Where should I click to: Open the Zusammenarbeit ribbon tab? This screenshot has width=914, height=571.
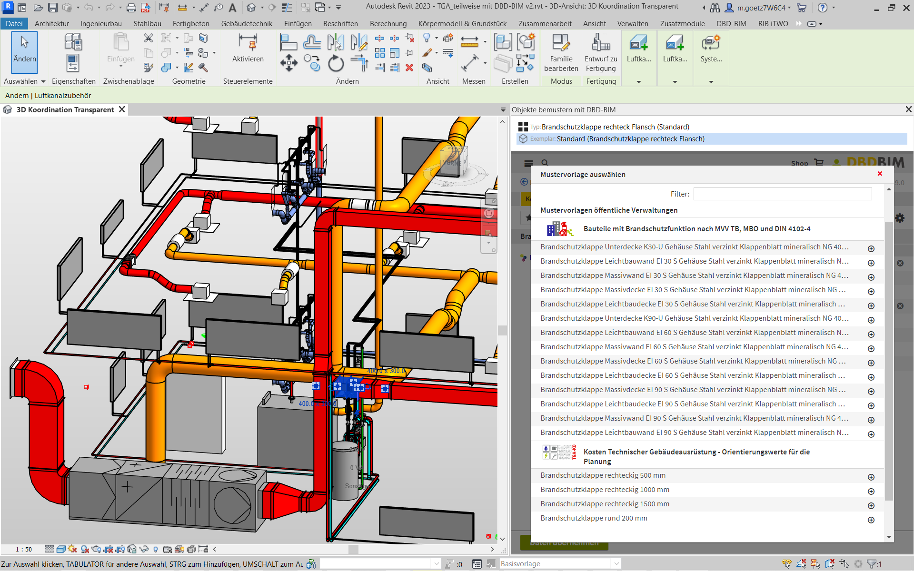point(545,23)
